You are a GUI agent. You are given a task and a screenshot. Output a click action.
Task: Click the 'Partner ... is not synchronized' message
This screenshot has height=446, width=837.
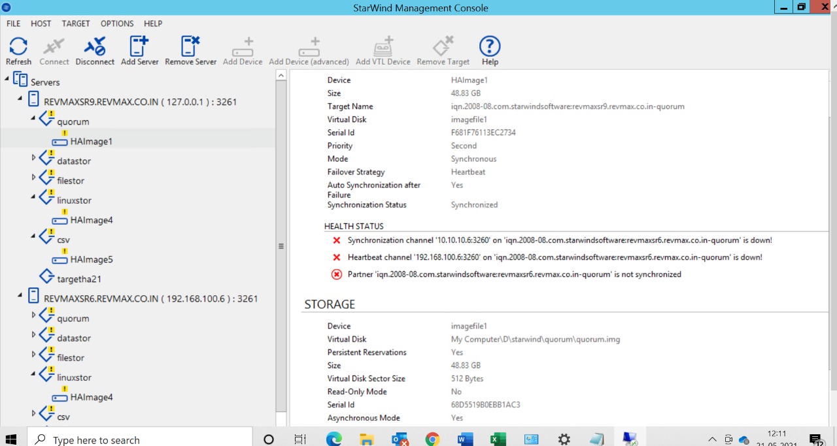click(515, 274)
